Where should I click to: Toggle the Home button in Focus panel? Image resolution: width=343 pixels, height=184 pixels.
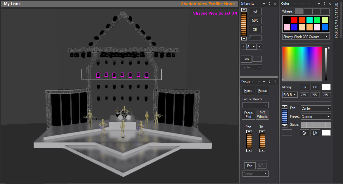coord(248,91)
